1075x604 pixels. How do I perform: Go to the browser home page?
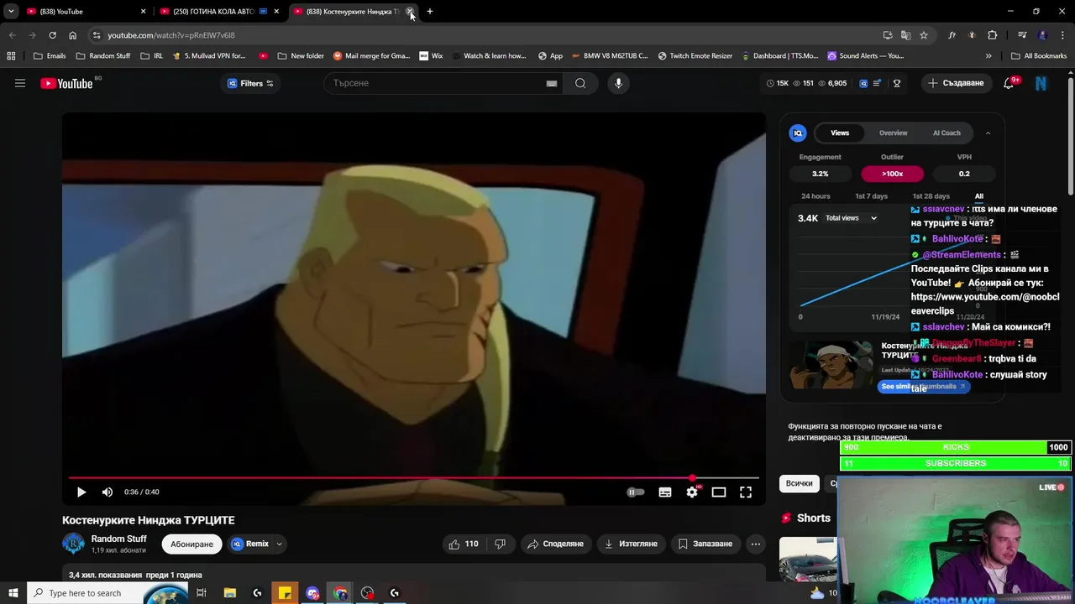(72, 35)
